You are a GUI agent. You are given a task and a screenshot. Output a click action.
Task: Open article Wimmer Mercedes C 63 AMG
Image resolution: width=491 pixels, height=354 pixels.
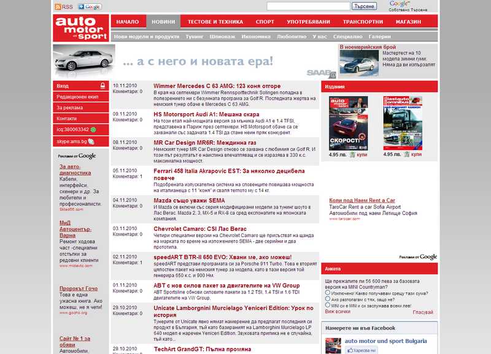(217, 86)
